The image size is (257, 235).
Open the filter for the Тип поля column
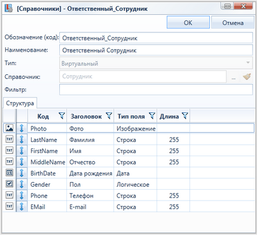click(x=152, y=116)
